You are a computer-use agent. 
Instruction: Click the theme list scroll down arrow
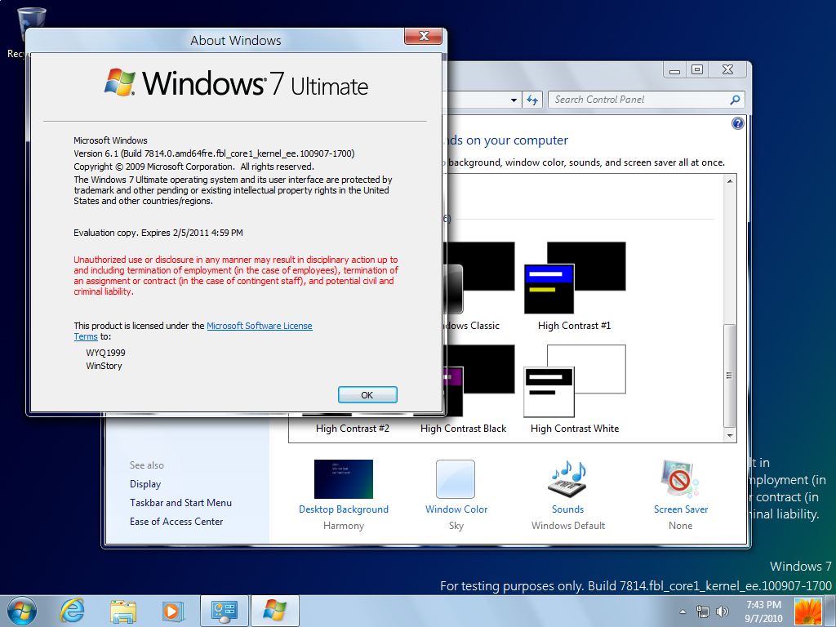pyautogui.click(x=730, y=436)
